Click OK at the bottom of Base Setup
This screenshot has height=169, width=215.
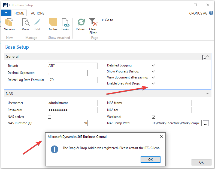(201, 162)
